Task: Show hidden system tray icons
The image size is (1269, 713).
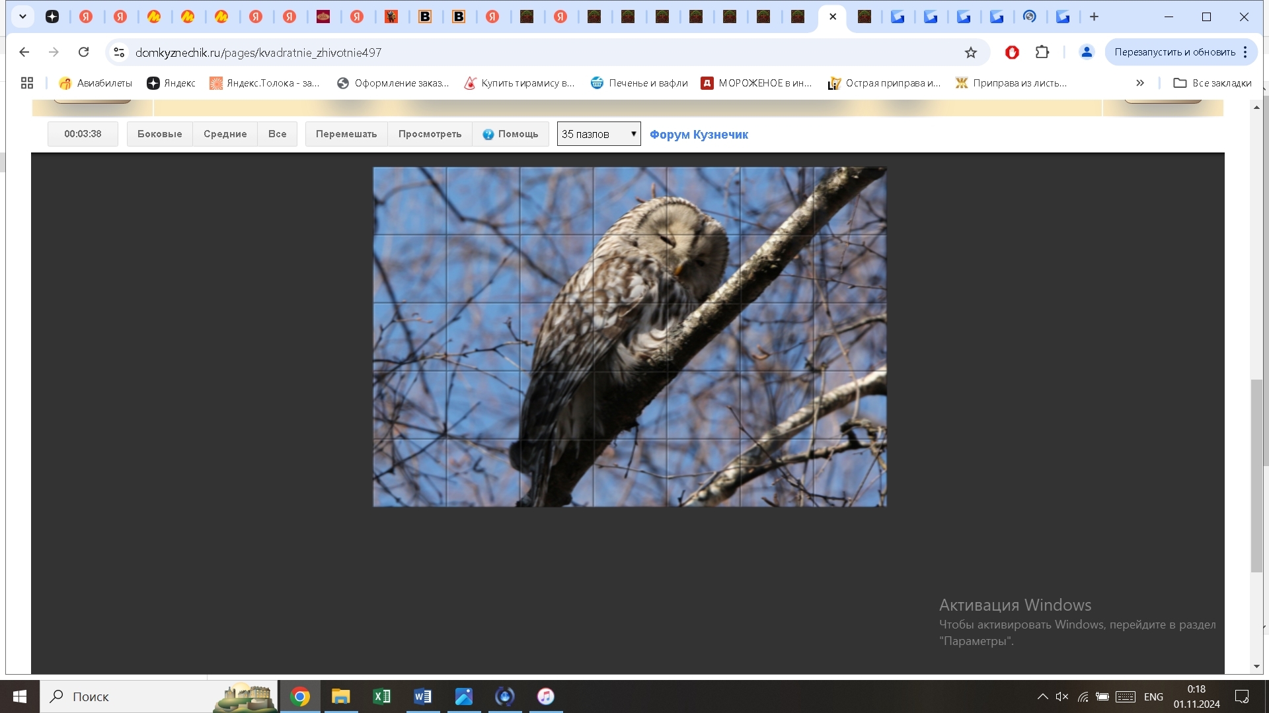Action: [1042, 696]
